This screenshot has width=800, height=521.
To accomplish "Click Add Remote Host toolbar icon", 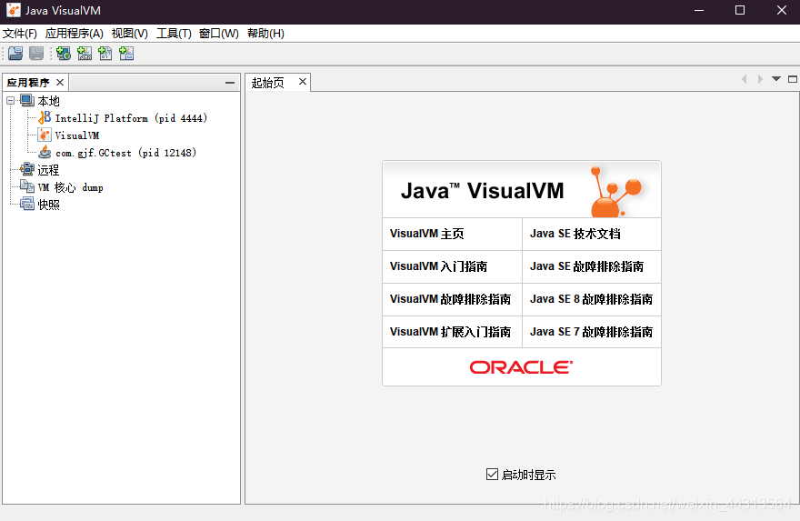I will point(64,53).
